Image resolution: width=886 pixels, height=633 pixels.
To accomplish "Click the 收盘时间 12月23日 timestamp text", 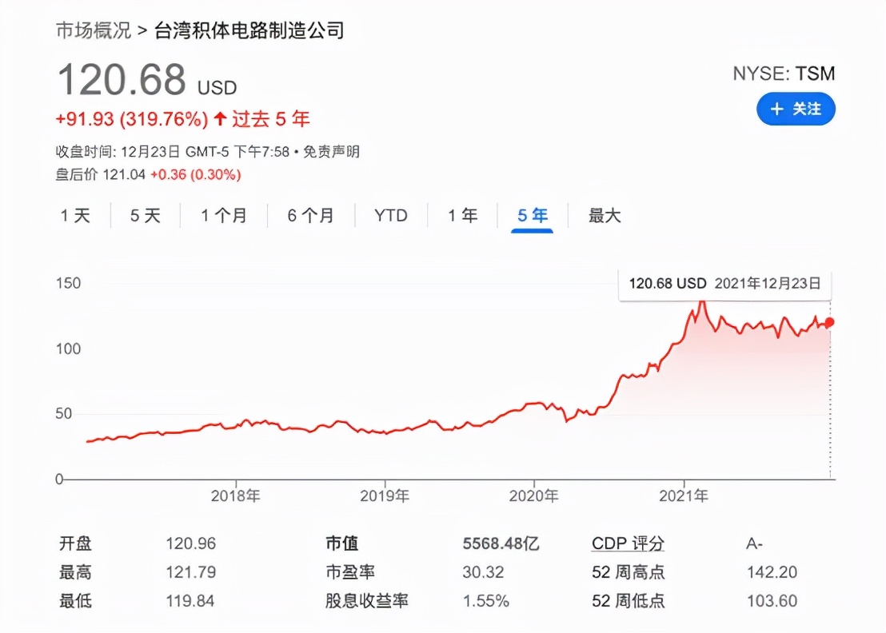I will [173, 152].
